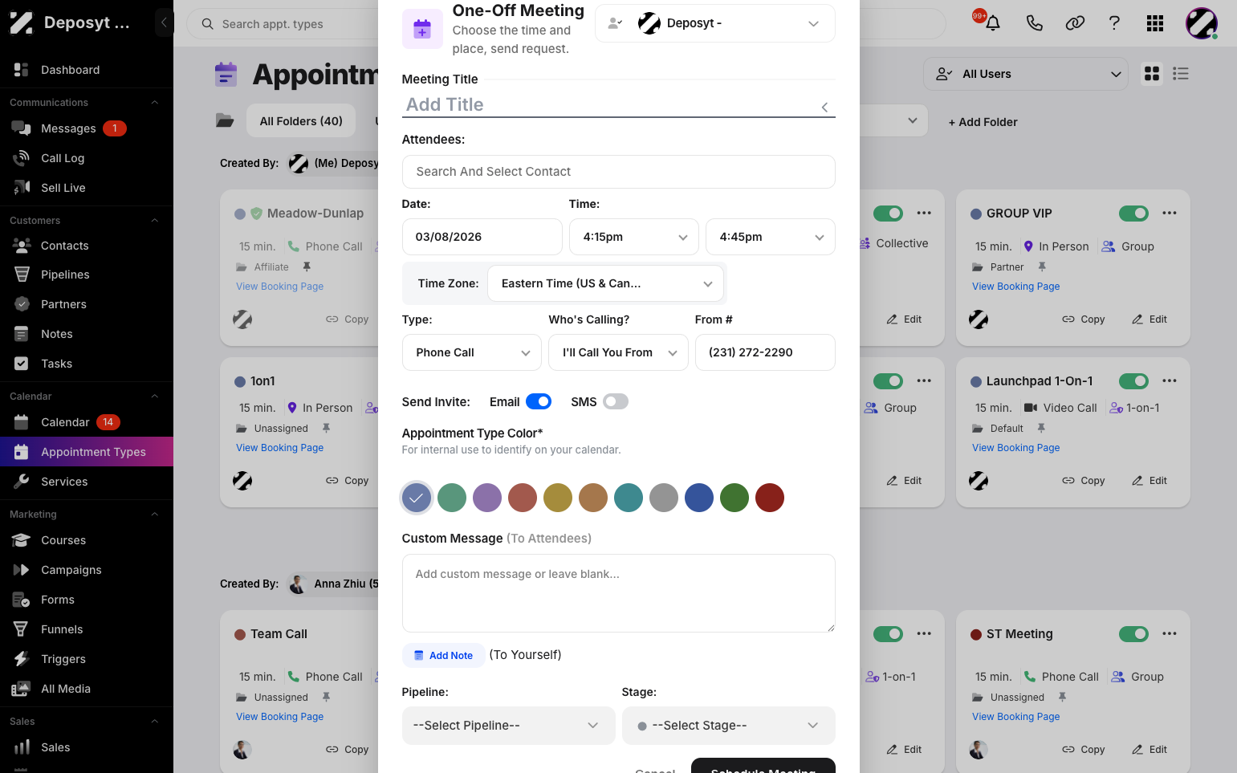Pick the dark red color swatch

pyautogui.click(x=770, y=498)
